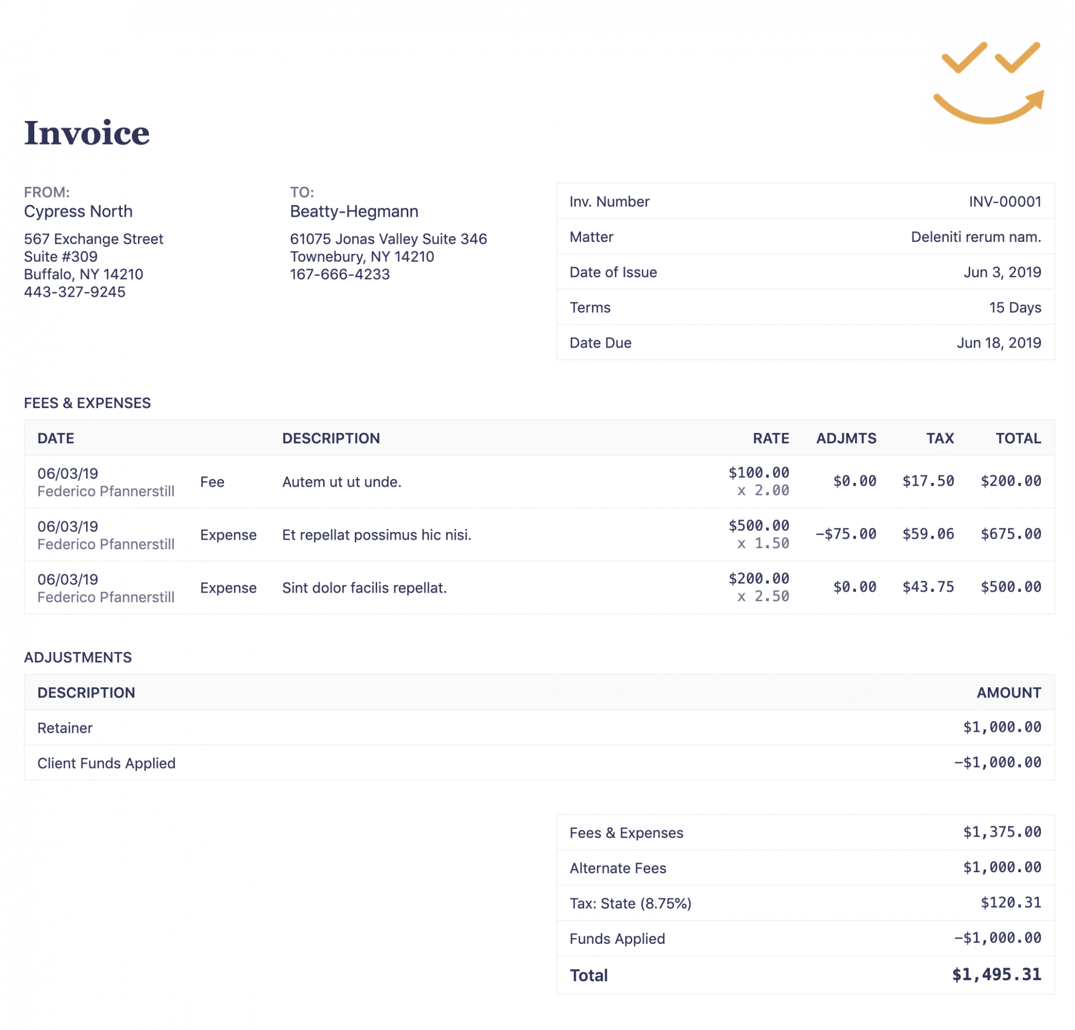Click the $500.00 row total
The width and height of the screenshot is (1075, 1030).
1011,587
